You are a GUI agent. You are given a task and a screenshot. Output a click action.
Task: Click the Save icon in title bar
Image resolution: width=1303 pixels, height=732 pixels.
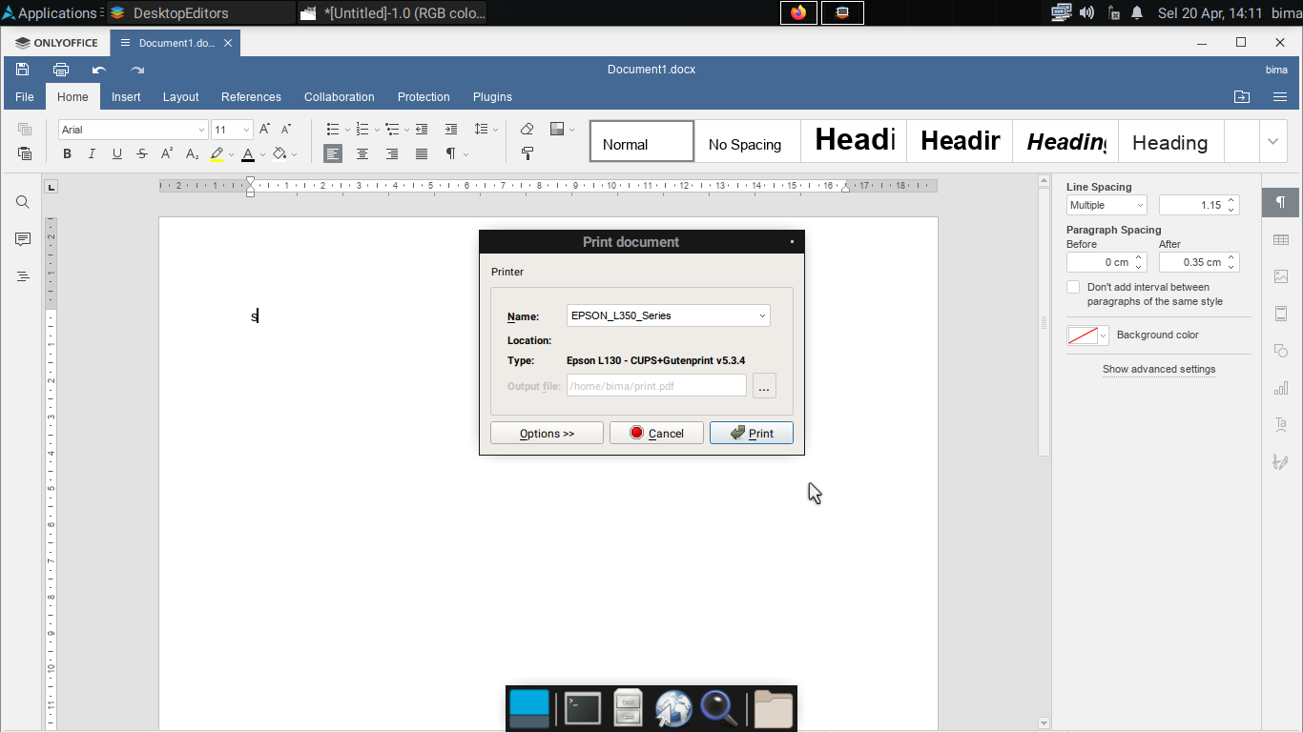(23, 70)
